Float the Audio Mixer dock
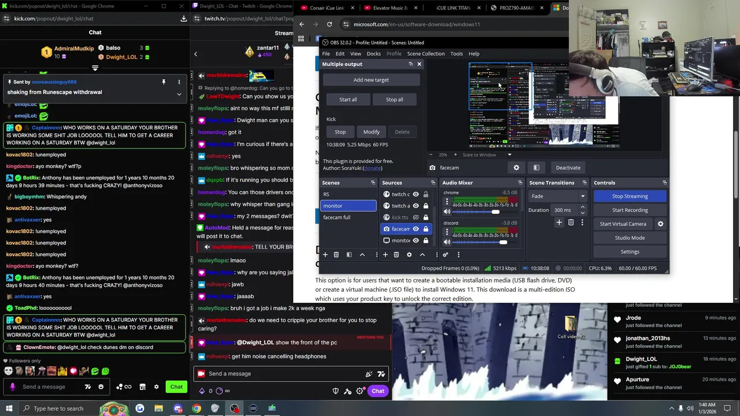 pos(519,183)
